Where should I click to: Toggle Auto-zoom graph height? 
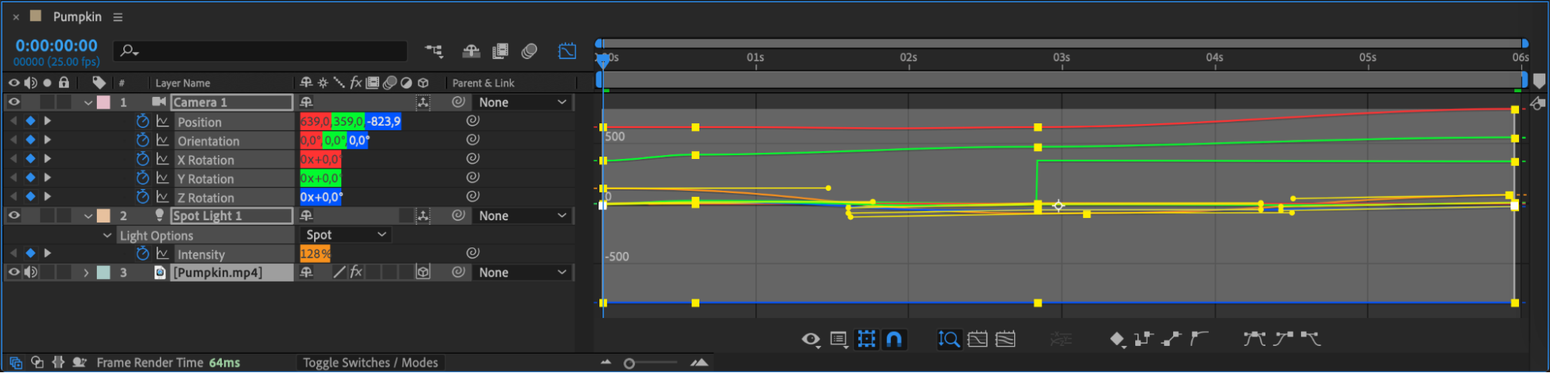coord(949,339)
